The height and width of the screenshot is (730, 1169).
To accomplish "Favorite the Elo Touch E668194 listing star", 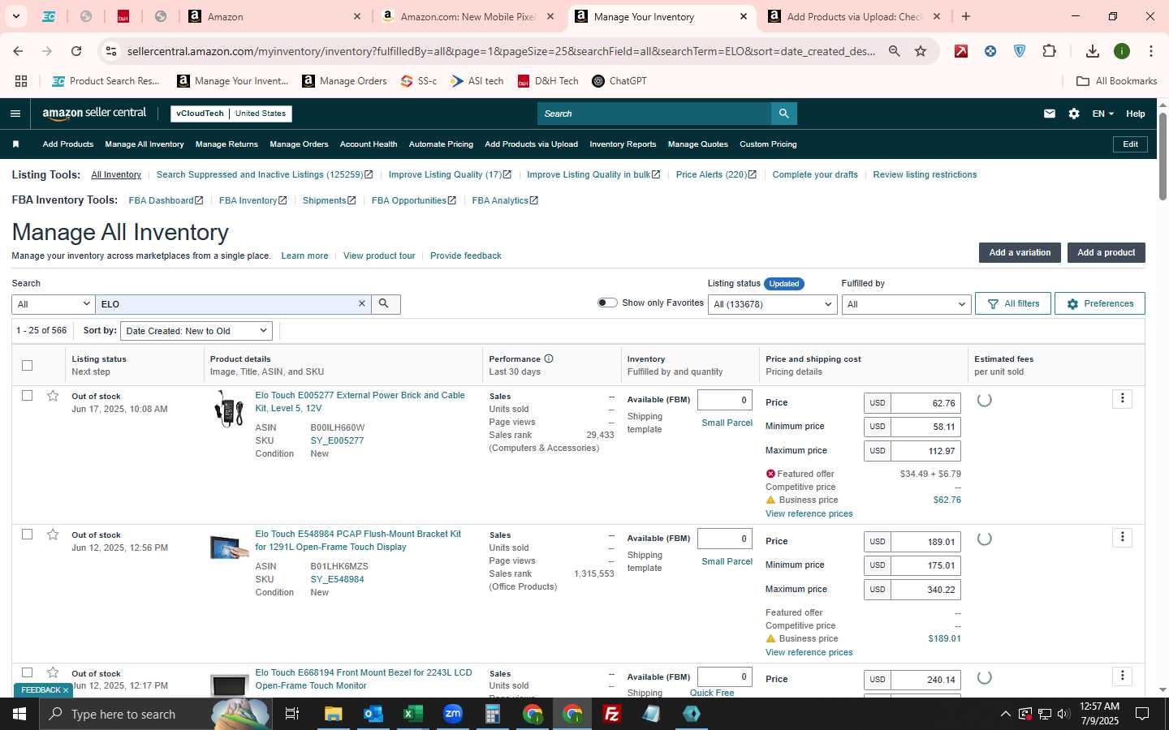I will point(53,672).
